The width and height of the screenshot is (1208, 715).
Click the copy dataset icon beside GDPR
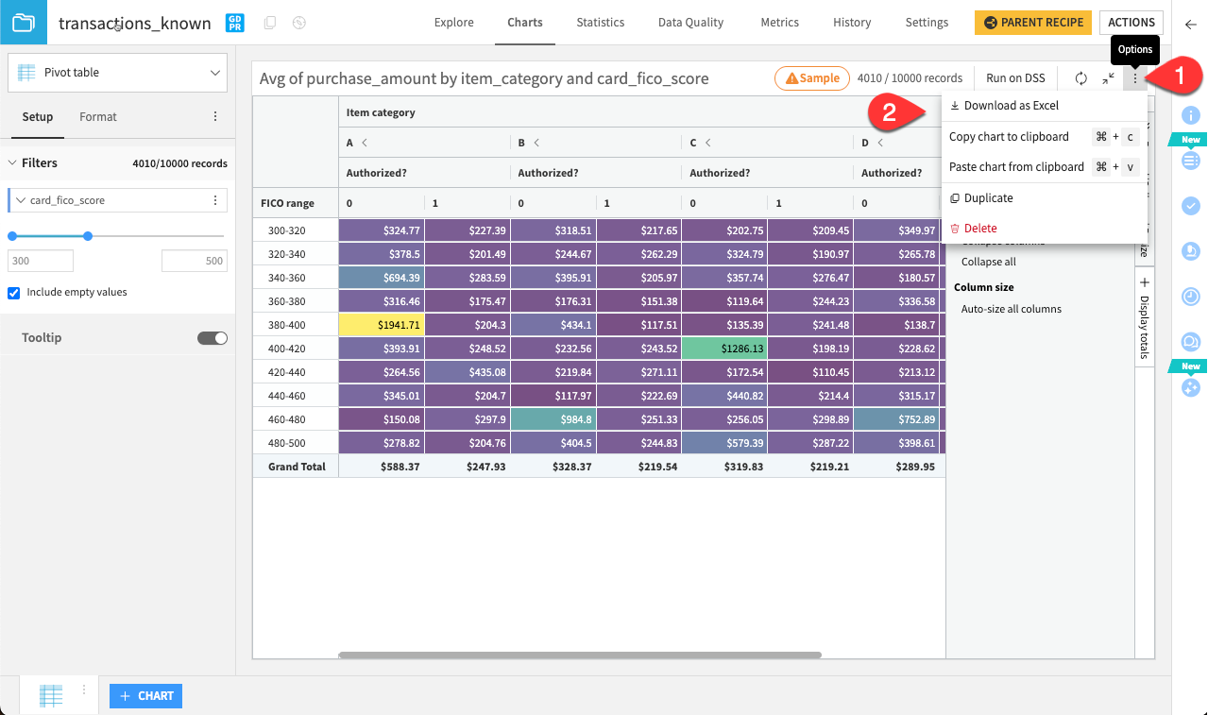click(270, 23)
